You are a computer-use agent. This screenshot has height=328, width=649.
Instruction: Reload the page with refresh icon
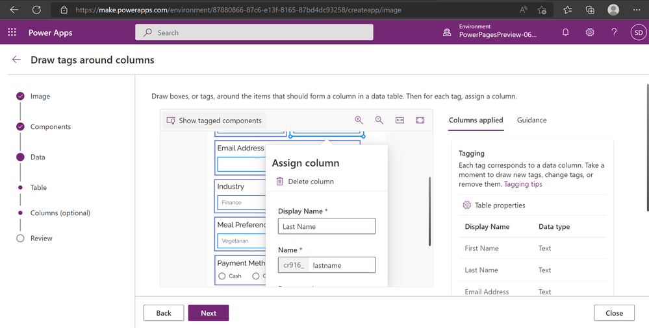pyautogui.click(x=36, y=10)
